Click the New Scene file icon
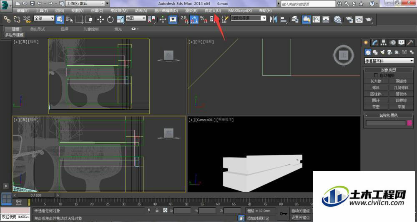 click(17, 3)
